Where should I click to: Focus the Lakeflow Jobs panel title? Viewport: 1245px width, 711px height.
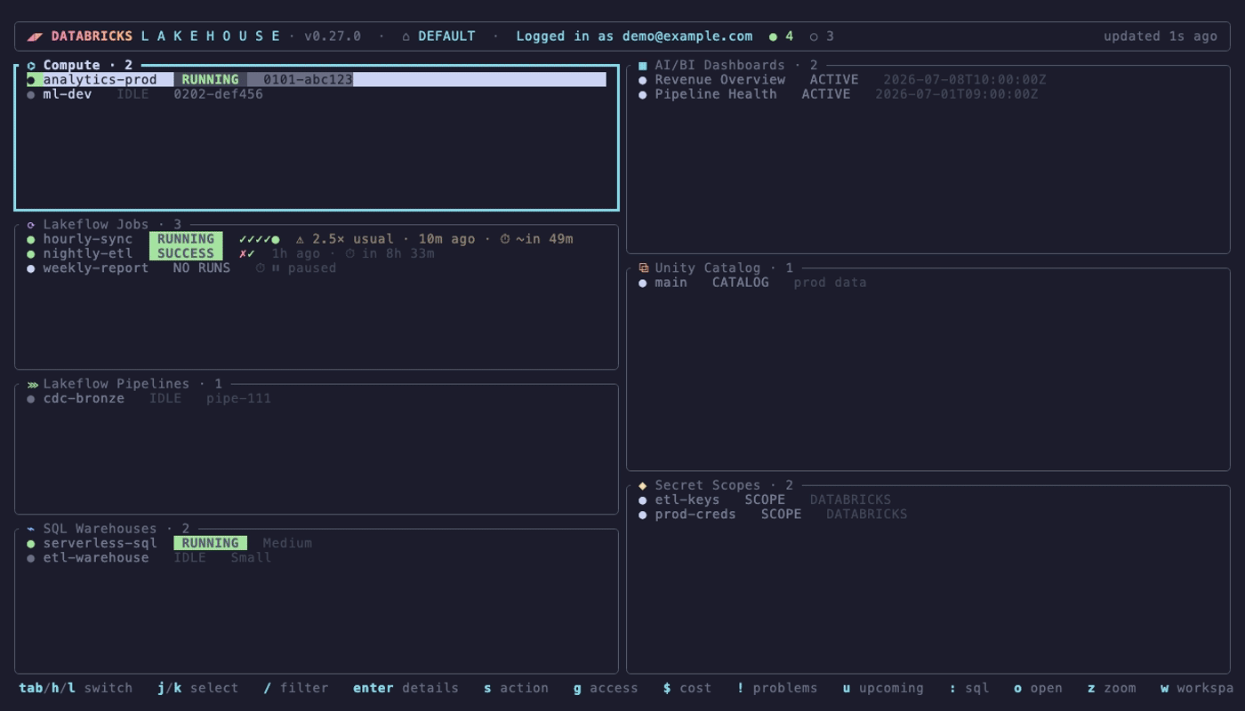pos(112,225)
